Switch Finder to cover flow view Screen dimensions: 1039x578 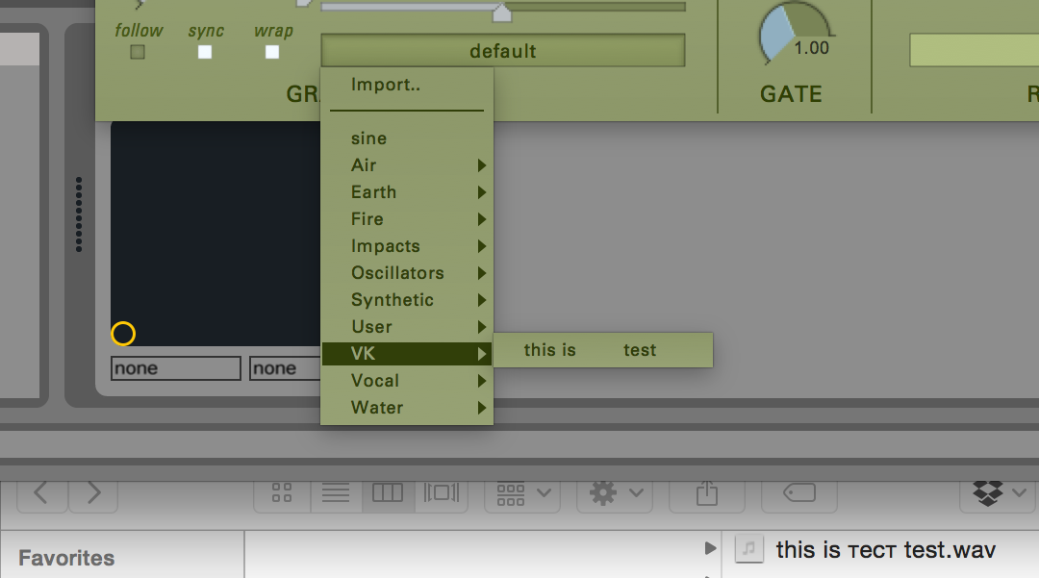441,493
